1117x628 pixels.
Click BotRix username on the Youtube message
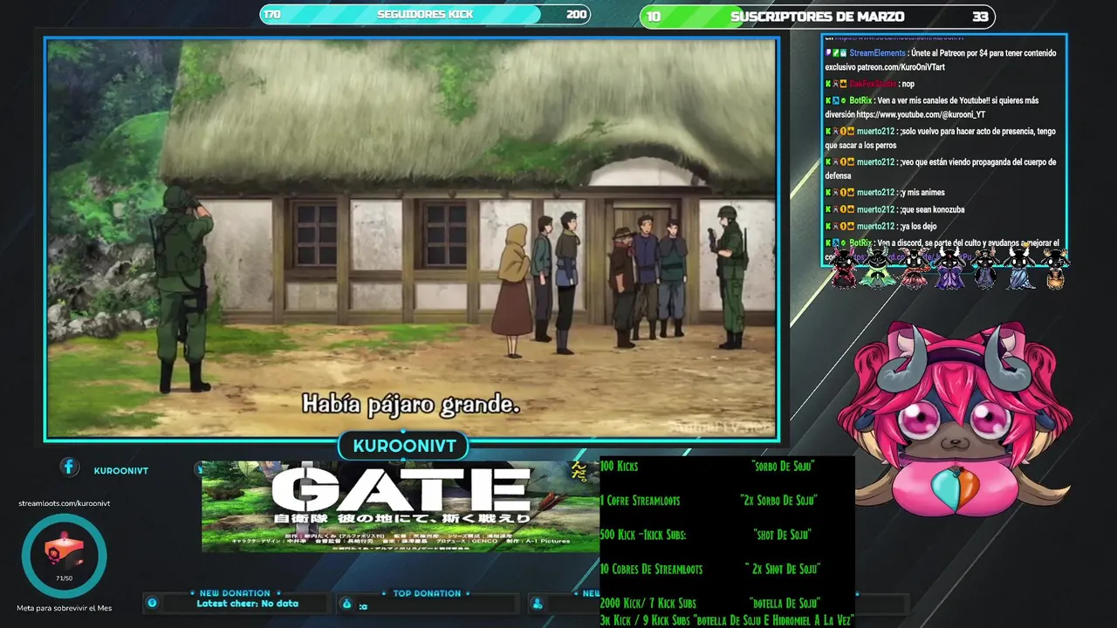(x=860, y=100)
